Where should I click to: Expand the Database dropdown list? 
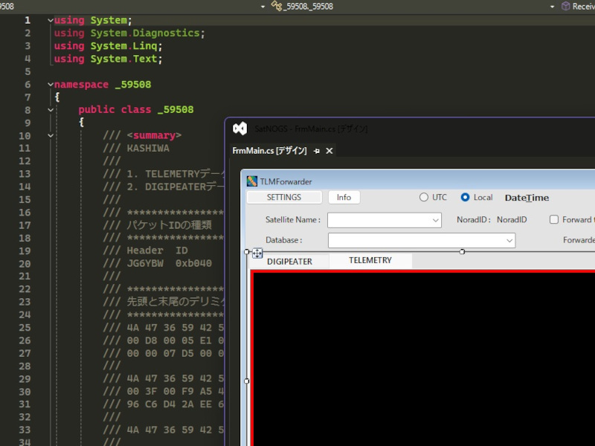point(509,240)
